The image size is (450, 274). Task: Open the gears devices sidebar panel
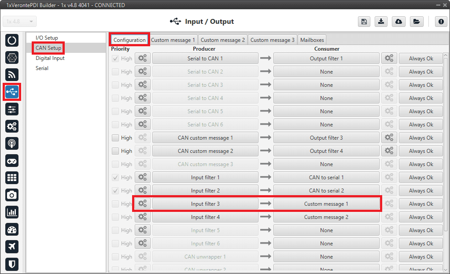12,126
